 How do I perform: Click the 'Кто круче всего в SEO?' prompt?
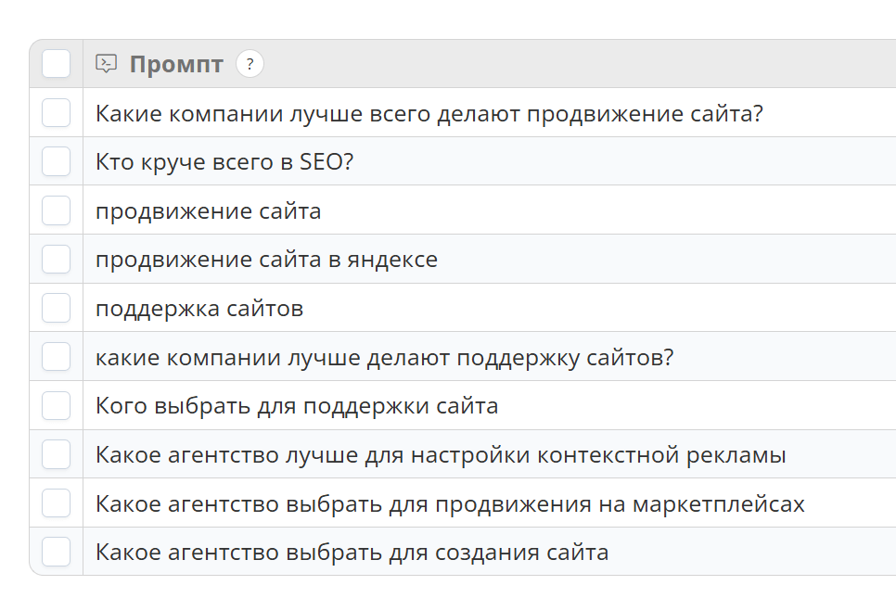(x=224, y=162)
